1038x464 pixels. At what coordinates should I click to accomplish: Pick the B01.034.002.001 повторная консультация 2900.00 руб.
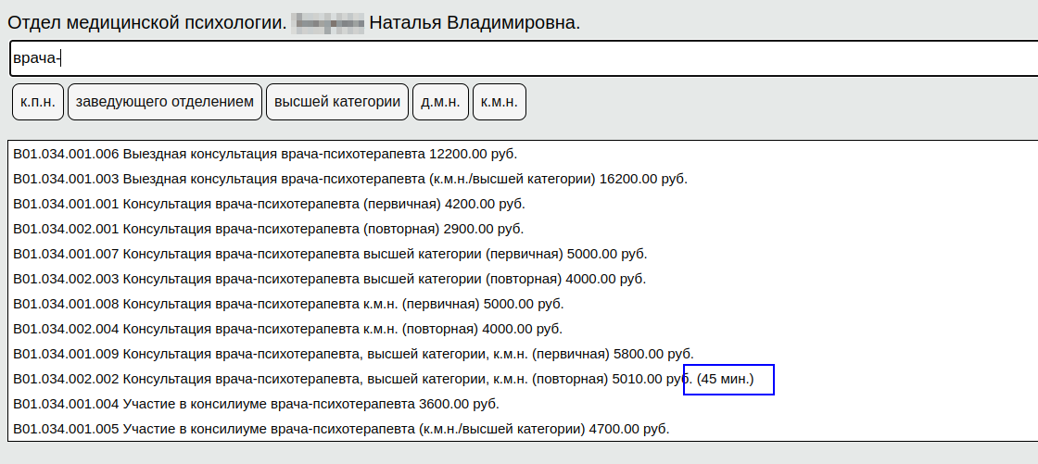tap(269, 229)
